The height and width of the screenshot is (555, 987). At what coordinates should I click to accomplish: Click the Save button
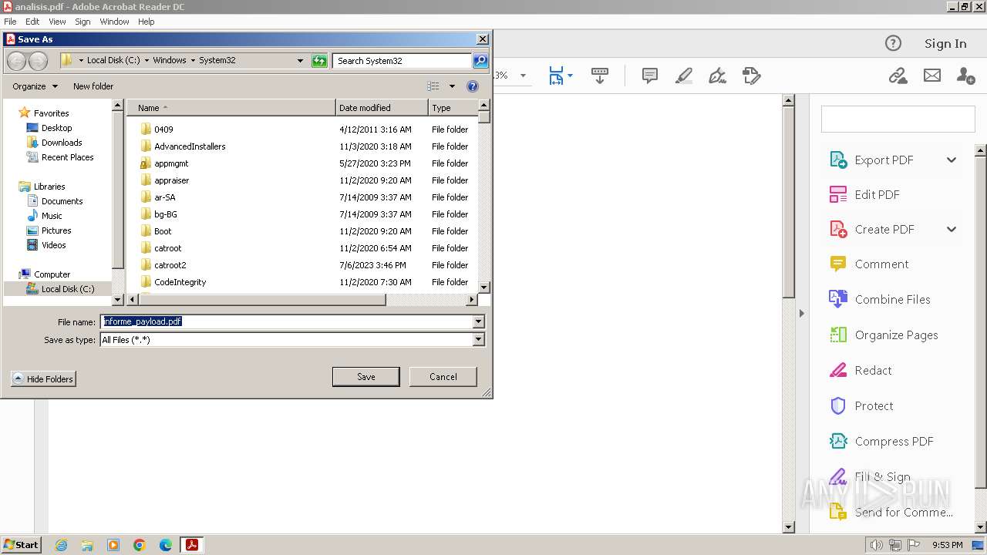[366, 377]
